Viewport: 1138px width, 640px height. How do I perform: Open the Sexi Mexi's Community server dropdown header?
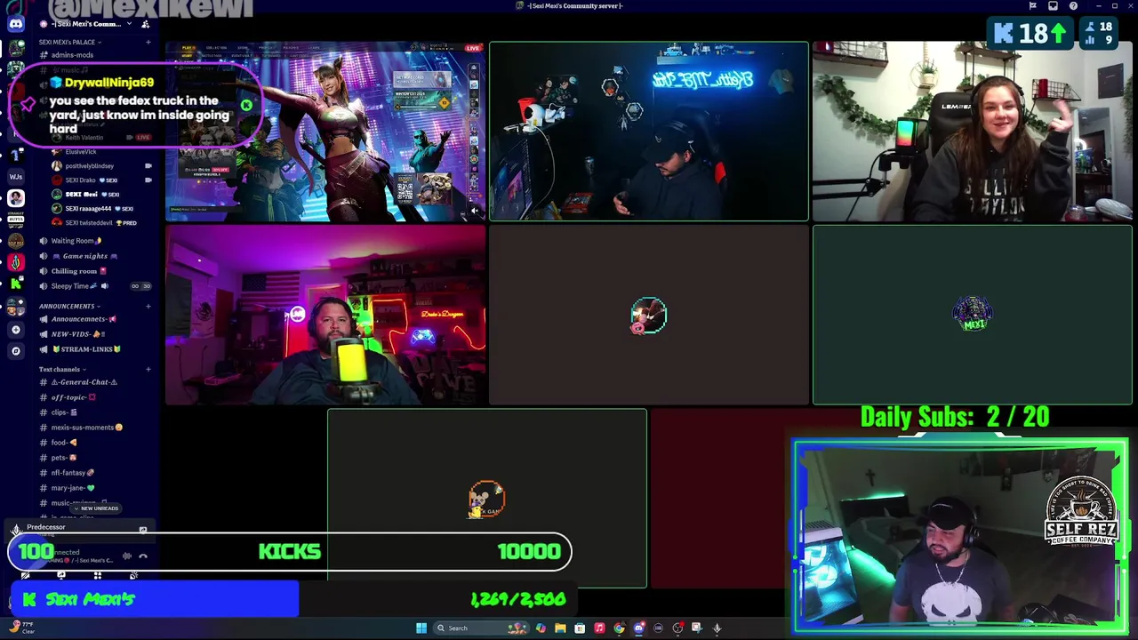[84, 24]
